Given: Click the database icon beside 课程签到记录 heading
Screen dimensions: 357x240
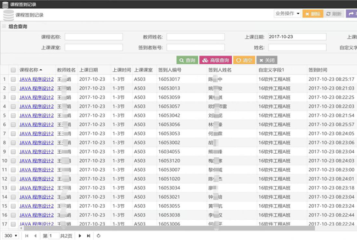Looking at the screenshot, I should coord(8,14).
